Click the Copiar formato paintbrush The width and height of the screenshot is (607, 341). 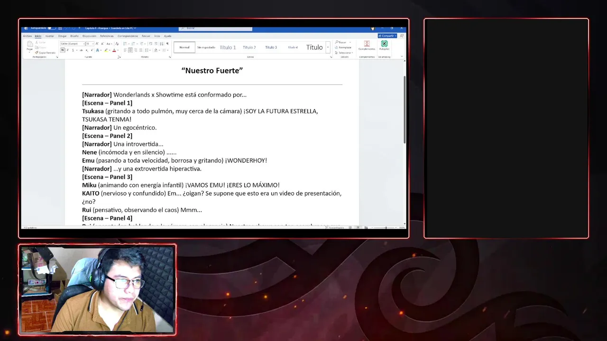[37, 53]
